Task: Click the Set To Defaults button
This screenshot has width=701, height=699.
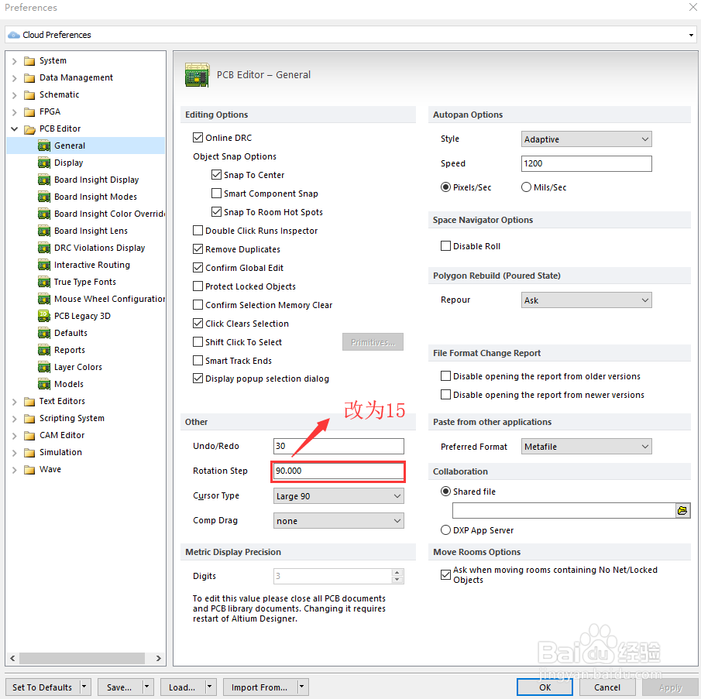Action: tap(42, 687)
